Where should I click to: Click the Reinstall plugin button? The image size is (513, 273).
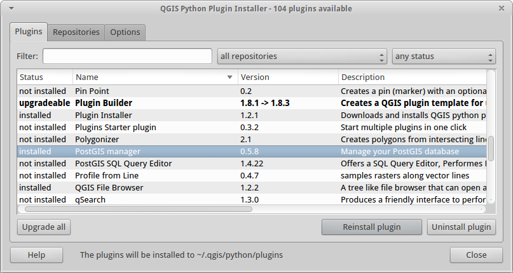pyautogui.click(x=372, y=227)
